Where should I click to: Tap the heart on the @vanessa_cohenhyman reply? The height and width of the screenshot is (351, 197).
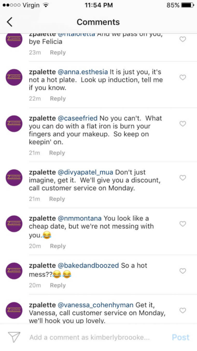(x=182, y=310)
